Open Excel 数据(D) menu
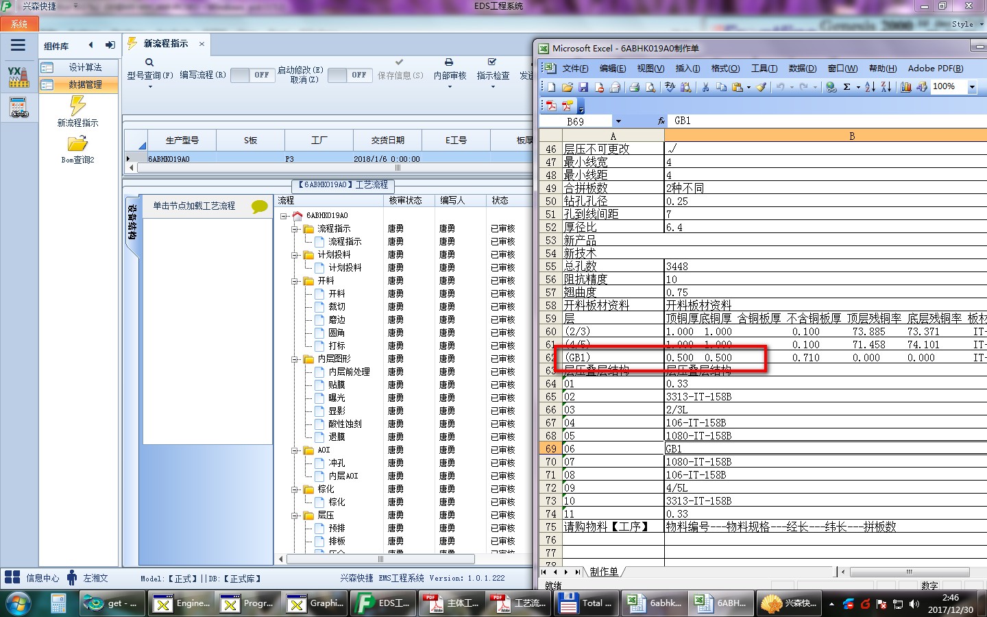Viewport: 987px width, 617px height. pyautogui.click(x=802, y=69)
